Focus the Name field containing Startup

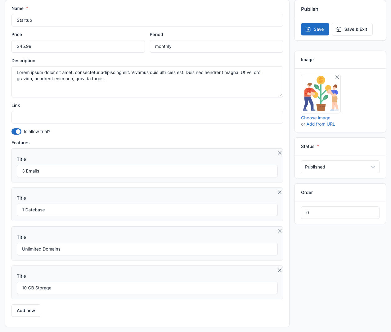pyautogui.click(x=147, y=20)
